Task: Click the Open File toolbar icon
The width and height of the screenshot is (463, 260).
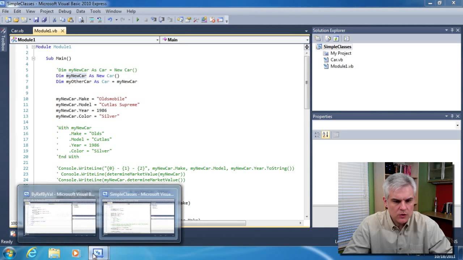Action: [x=16, y=20]
